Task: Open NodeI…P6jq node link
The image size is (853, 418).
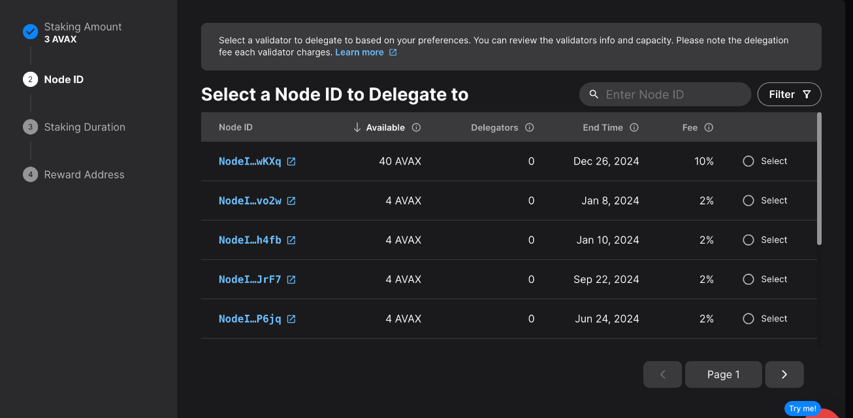Action: 250,319
